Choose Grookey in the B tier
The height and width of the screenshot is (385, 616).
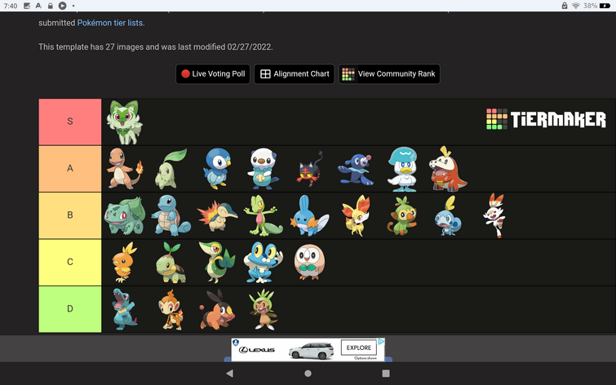[x=402, y=215]
